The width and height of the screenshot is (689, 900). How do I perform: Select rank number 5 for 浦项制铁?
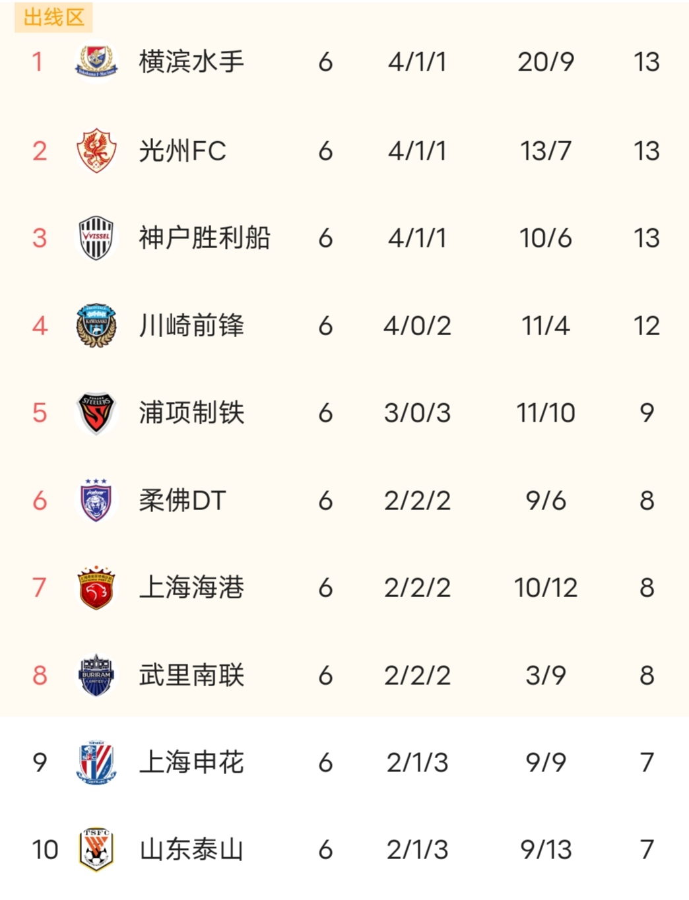pos(40,413)
